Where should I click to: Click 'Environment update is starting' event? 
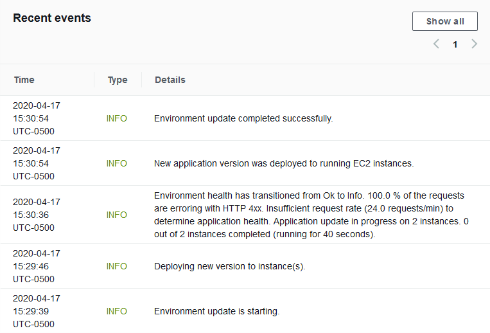click(x=216, y=311)
